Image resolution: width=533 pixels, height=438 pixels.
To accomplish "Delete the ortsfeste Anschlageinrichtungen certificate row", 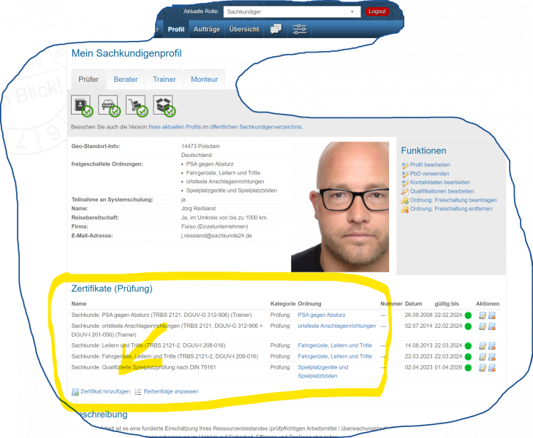I will [492, 326].
